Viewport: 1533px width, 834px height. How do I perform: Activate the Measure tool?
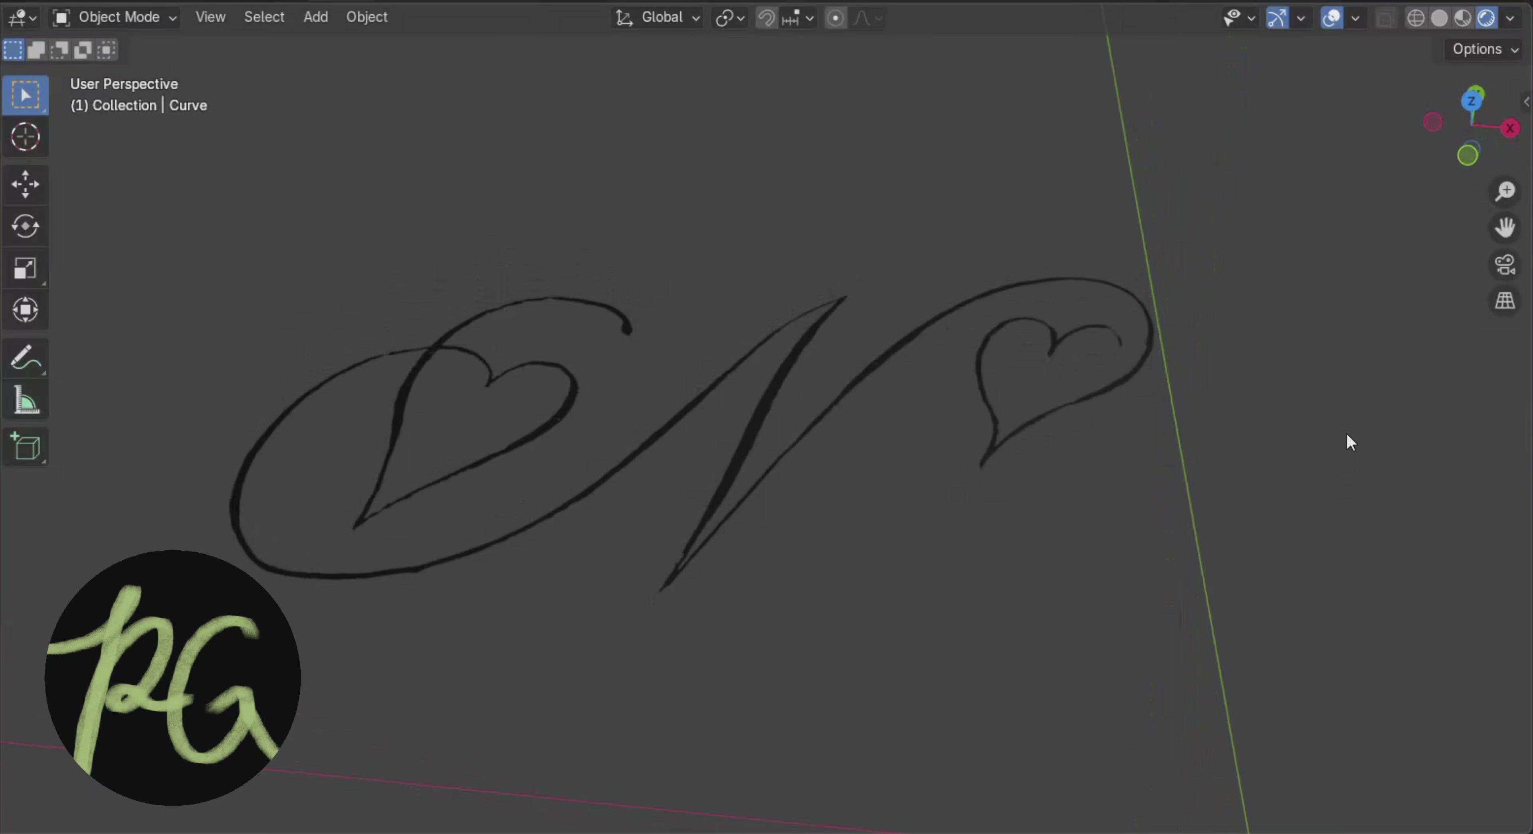point(25,400)
